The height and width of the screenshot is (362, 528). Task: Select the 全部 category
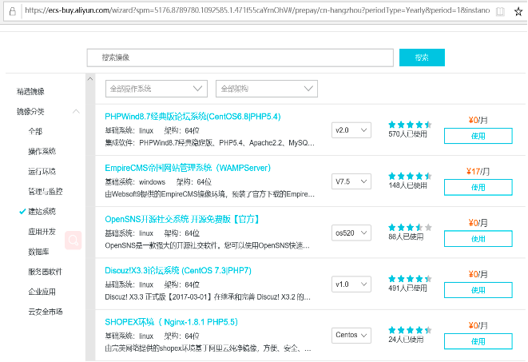click(35, 131)
